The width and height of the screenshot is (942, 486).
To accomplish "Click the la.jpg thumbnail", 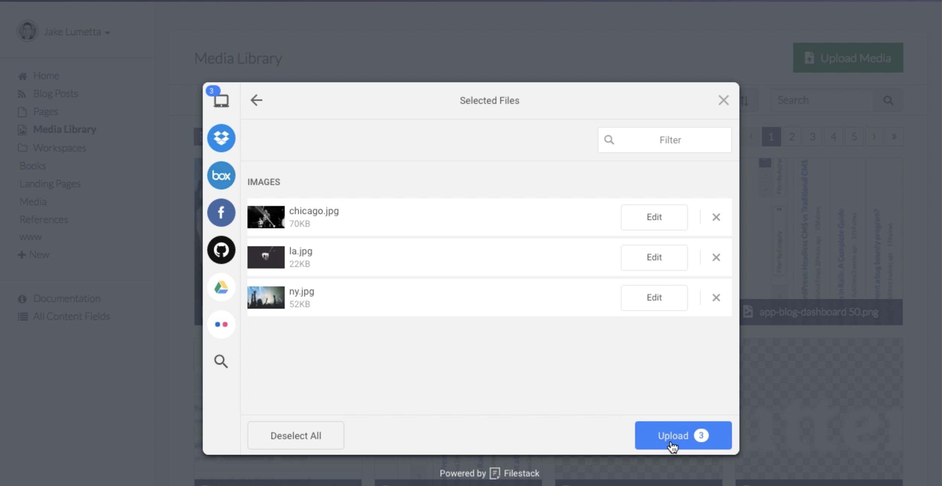I will coord(266,257).
